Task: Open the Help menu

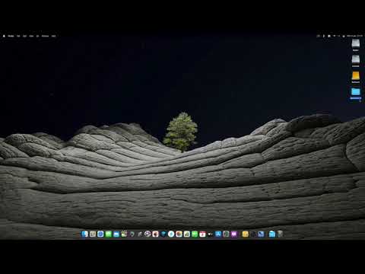Action: (53, 36)
